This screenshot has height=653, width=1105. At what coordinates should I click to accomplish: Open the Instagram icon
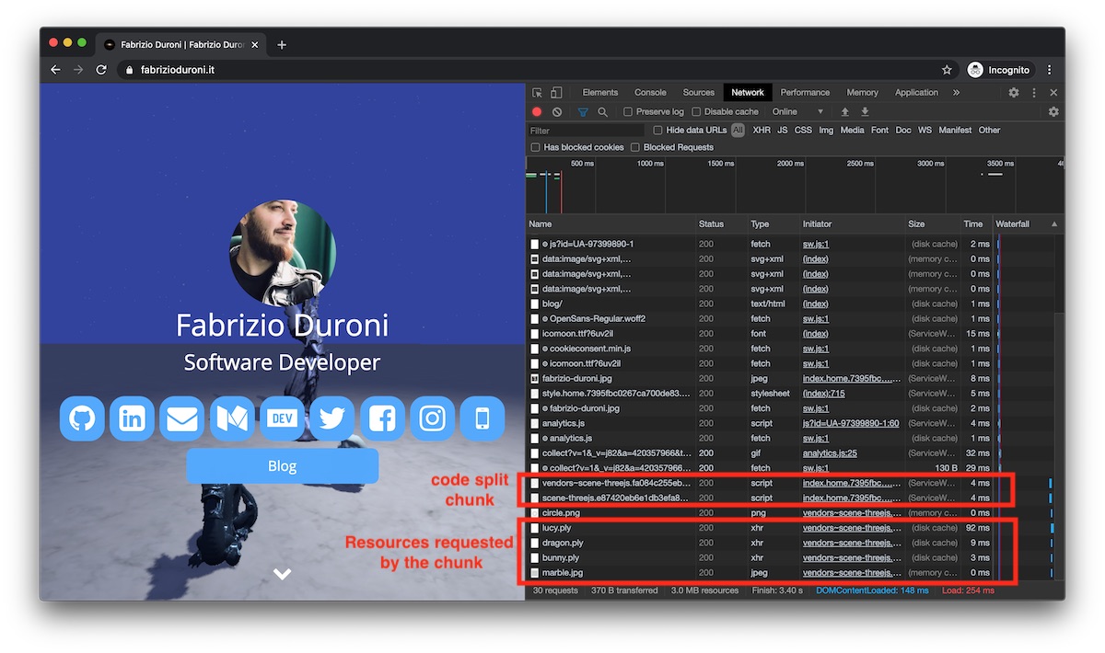(432, 419)
